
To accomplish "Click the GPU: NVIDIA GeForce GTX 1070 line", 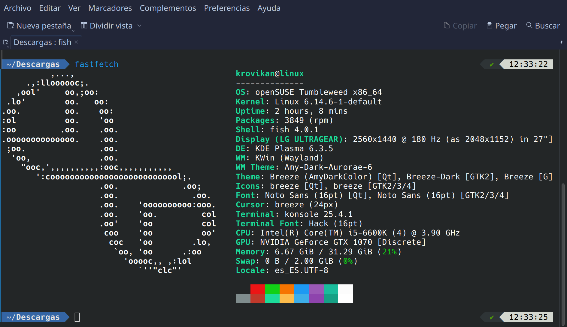I will [x=331, y=242].
